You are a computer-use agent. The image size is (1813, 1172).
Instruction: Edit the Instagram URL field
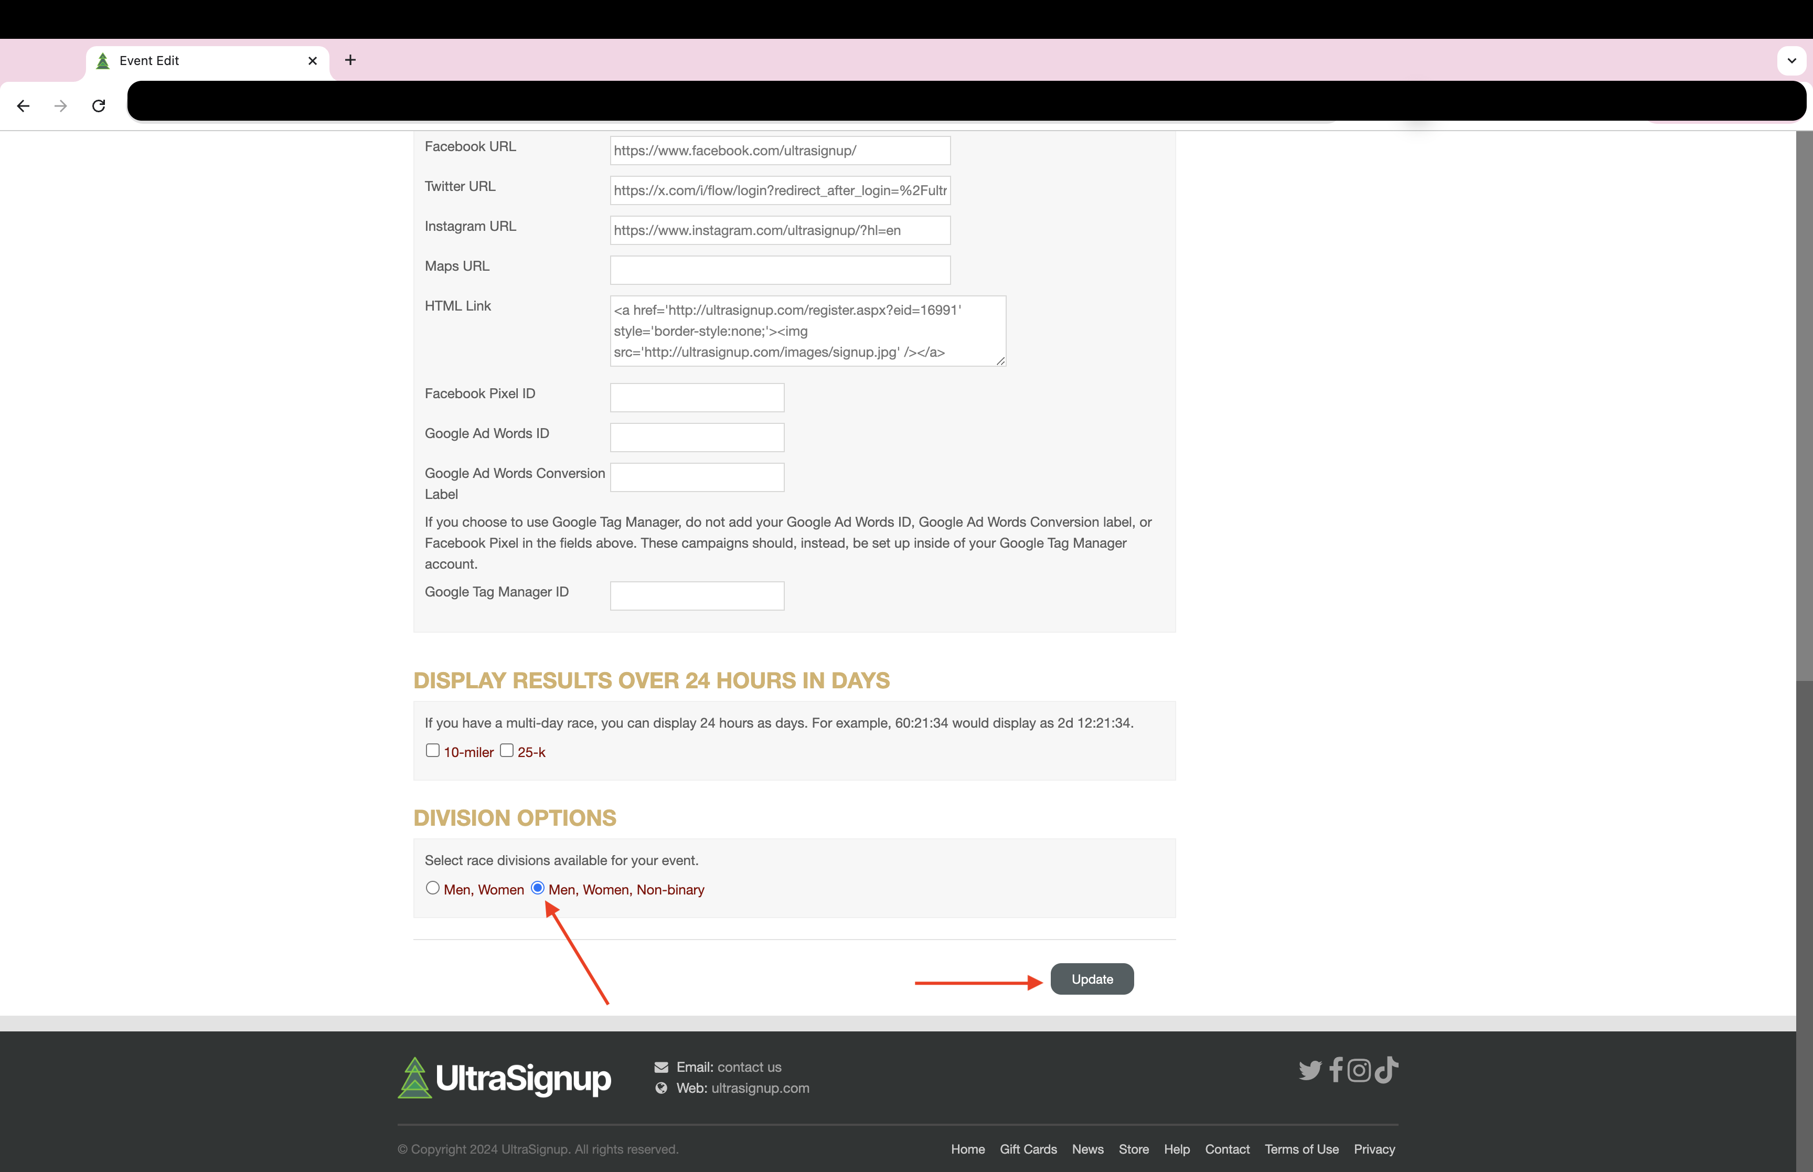pos(780,231)
